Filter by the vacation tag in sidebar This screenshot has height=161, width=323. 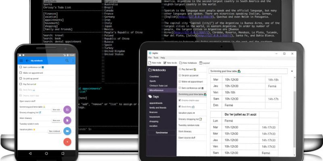pos(153,126)
